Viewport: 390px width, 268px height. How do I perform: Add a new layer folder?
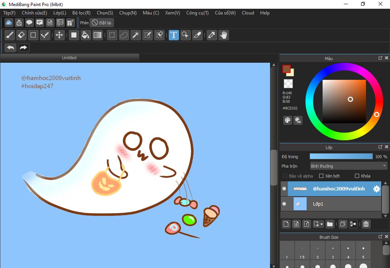330,224
